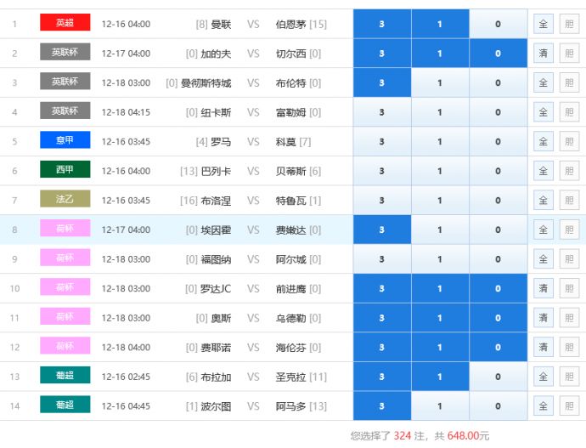Screen dimensions: 586x448
Task: Clear selections for 费耶诺 vs 海伦芬
Action: (544, 347)
